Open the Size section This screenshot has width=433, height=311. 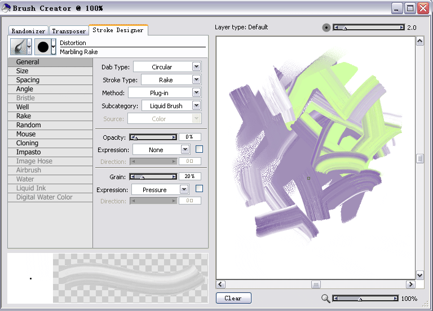coord(50,71)
